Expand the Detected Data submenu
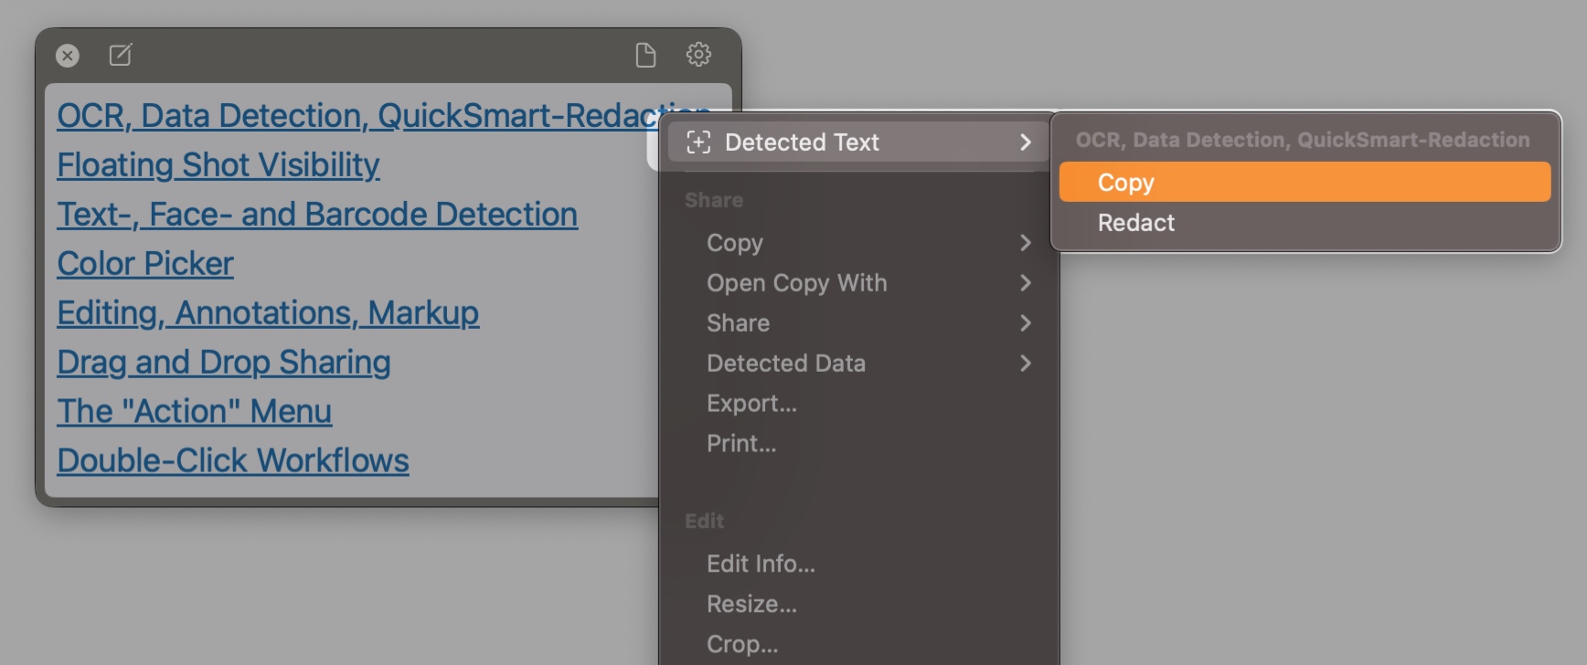1587x665 pixels. (x=858, y=364)
